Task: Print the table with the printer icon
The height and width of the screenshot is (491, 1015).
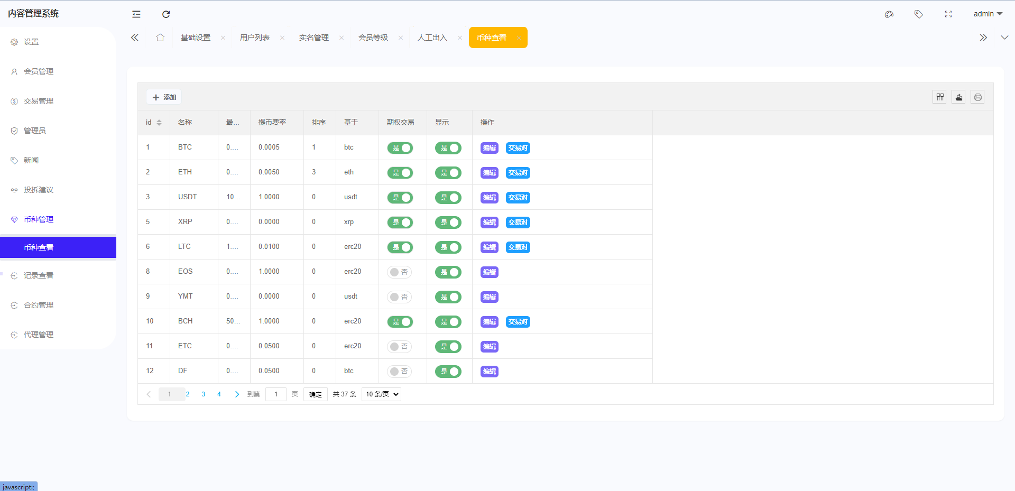Action: [977, 97]
